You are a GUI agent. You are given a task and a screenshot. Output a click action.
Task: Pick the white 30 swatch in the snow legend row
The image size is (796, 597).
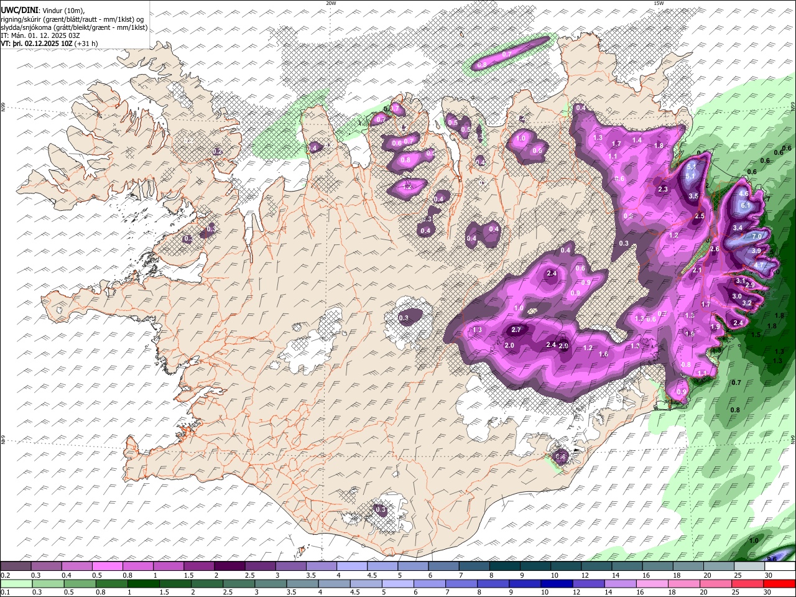point(779,567)
